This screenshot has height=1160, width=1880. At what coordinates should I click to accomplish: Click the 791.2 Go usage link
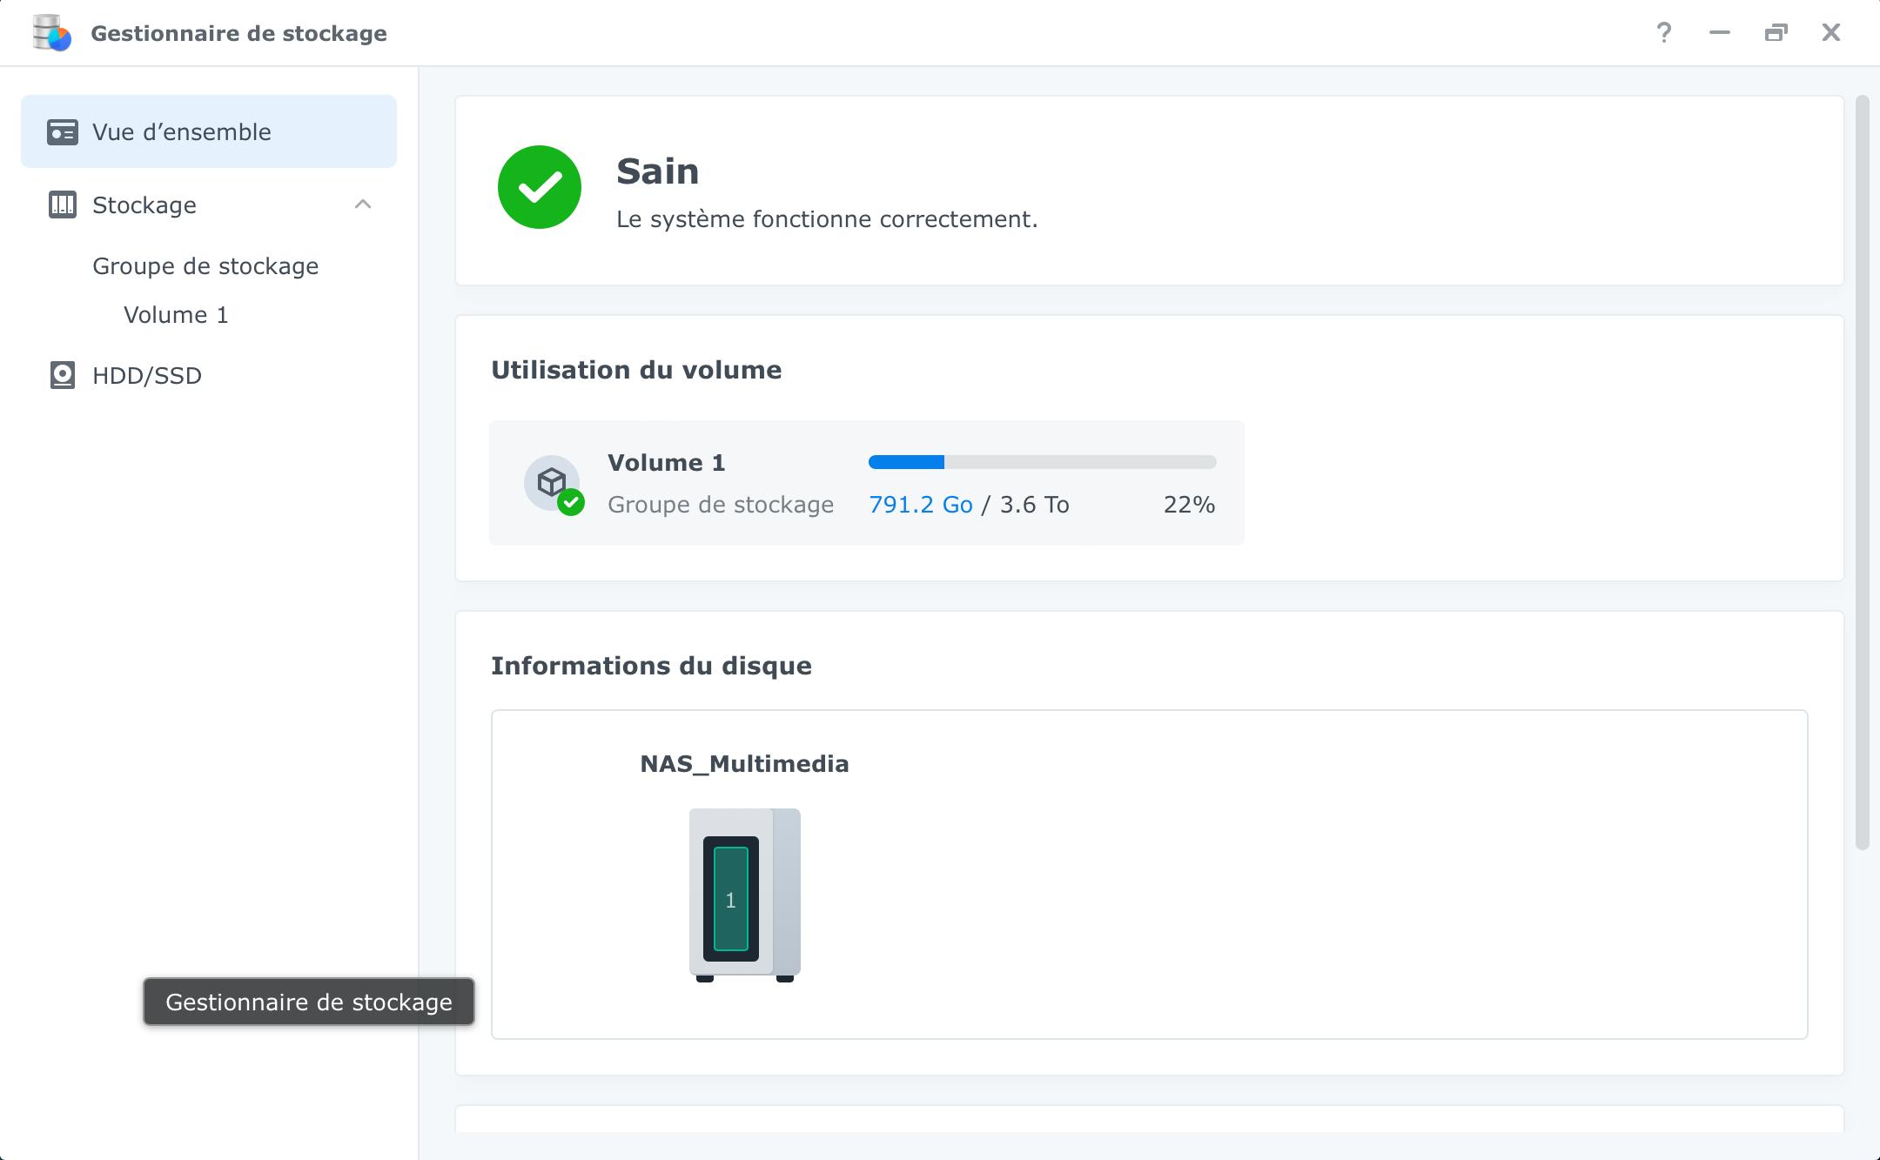tap(920, 505)
